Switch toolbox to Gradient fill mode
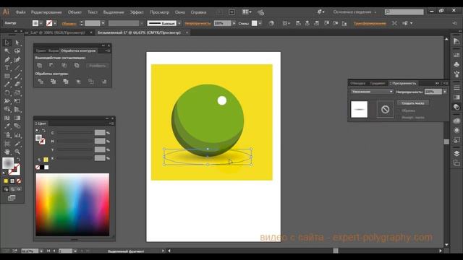This screenshot has height=260, width=463. (x=12, y=181)
